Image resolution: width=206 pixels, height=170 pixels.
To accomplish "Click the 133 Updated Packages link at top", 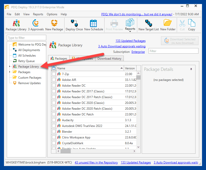I will (130, 41).
